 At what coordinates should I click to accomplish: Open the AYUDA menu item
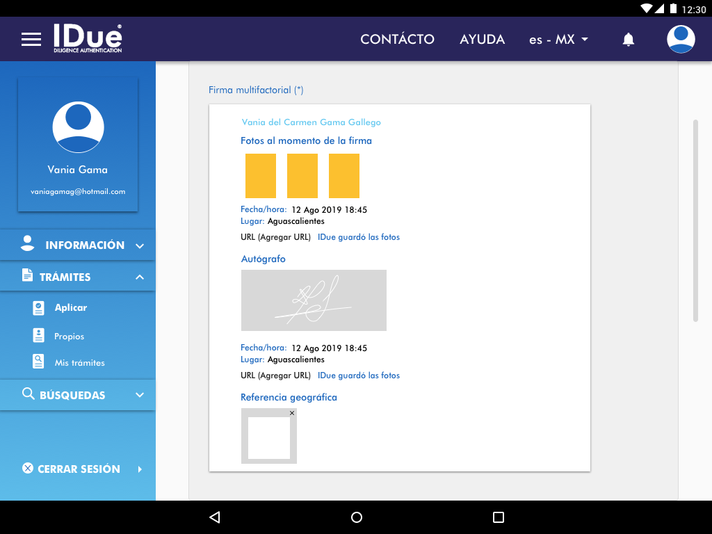pos(482,40)
